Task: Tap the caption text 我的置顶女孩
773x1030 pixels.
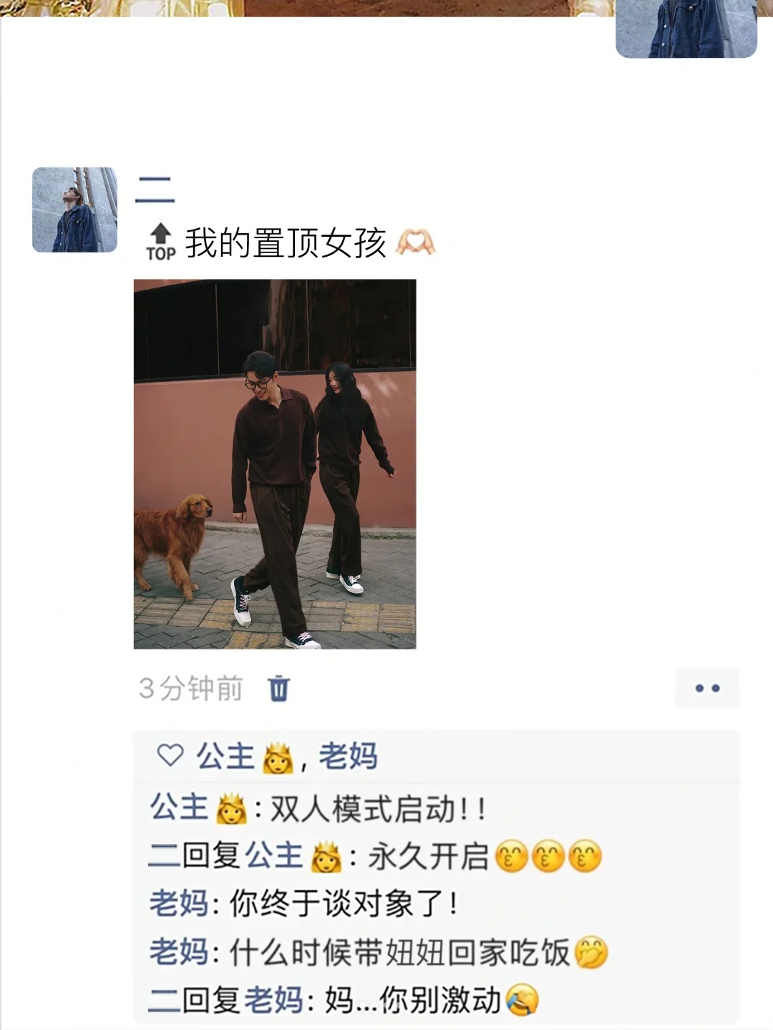Action: click(x=286, y=243)
